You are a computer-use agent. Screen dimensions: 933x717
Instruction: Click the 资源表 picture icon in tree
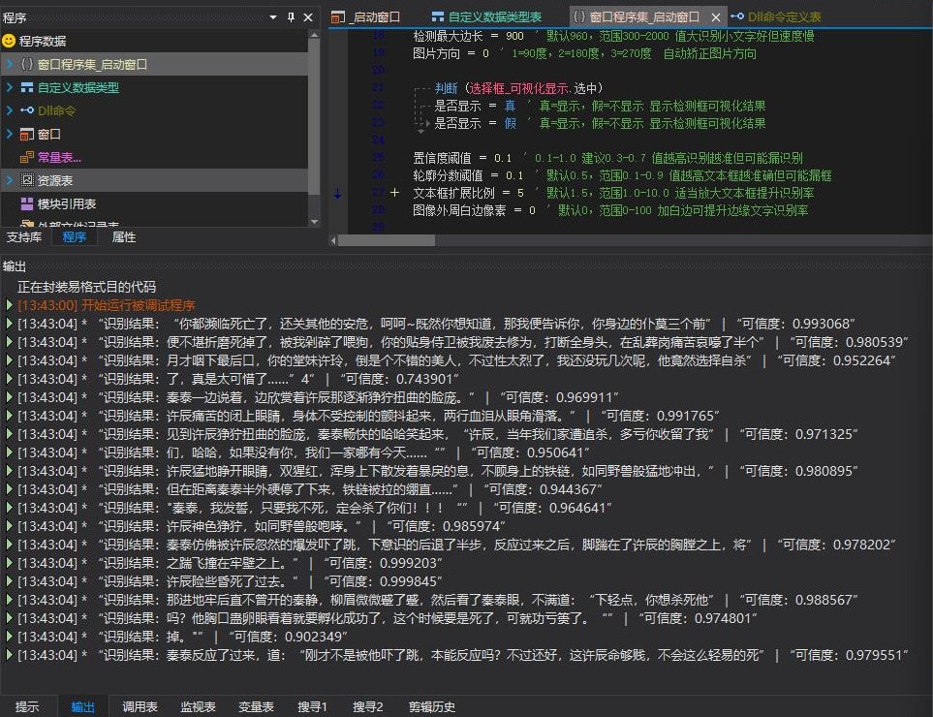coord(26,180)
